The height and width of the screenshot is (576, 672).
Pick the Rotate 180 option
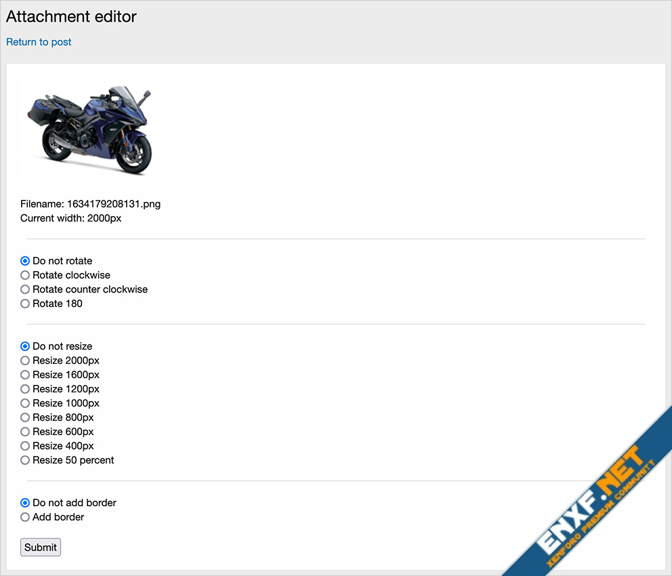pyautogui.click(x=25, y=304)
